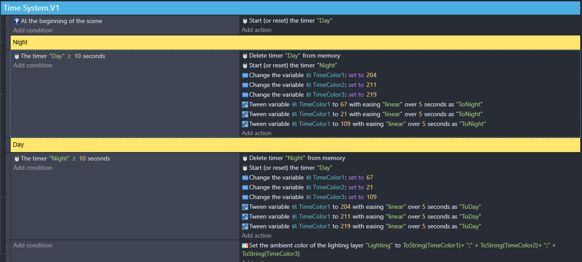
Task: Click variable icon on 'TimeColor3: set to 109' action
Action: tap(245, 197)
